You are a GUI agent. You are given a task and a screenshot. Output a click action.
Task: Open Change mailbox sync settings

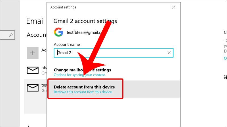click(x=82, y=70)
